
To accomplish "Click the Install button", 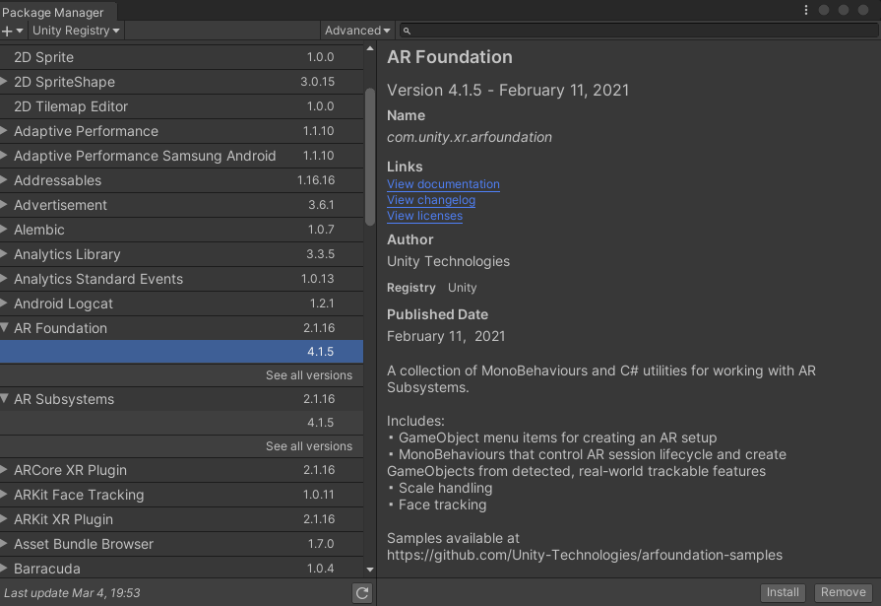I will [783, 592].
